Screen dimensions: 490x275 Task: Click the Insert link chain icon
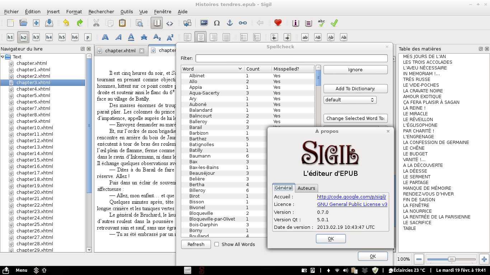coord(243,23)
